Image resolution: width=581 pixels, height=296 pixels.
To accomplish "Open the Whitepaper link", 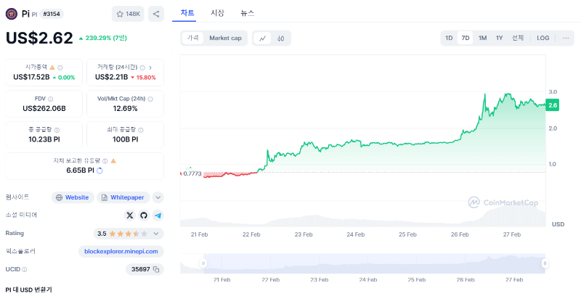I will point(123,197).
